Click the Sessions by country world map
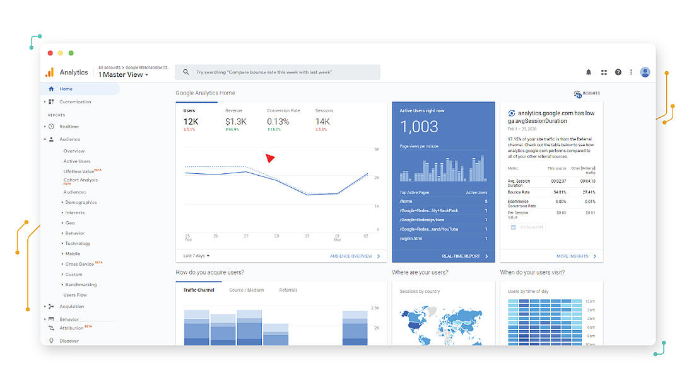Viewport: 694px width, 390px height. (441, 325)
